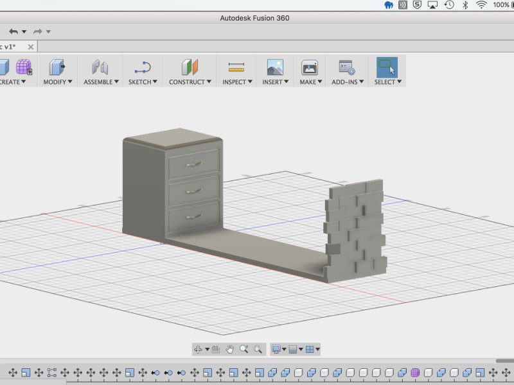Click the AirPlay display icon in menu bar
The image size is (514, 385).
pos(432,4)
